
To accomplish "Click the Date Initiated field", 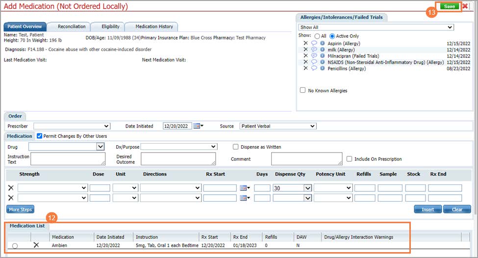I will (x=177, y=126).
